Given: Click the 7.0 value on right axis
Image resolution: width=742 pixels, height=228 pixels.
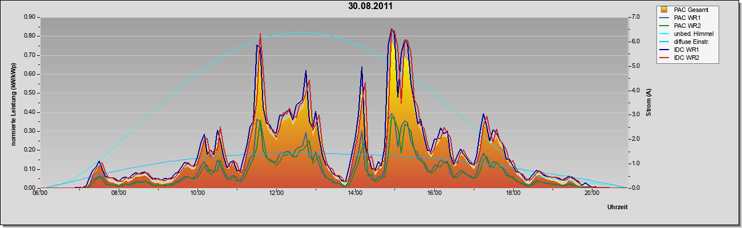Looking at the screenshot, I should (635, 17).
